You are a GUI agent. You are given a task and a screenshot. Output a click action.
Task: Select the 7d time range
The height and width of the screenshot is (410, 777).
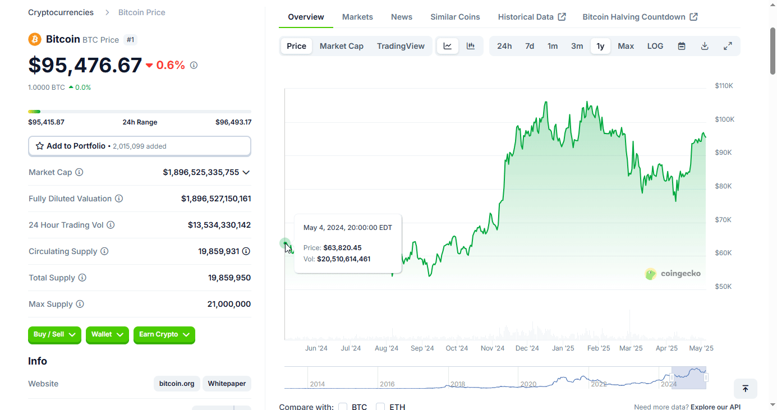[530, 46]
